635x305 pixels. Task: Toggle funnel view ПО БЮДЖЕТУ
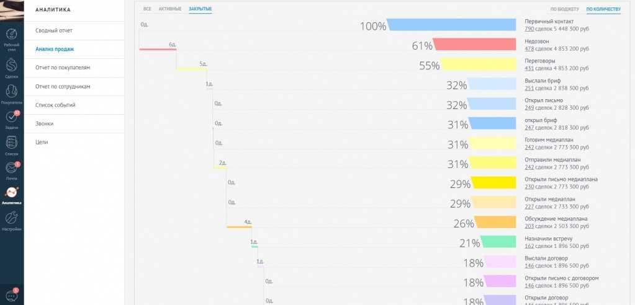565,9
